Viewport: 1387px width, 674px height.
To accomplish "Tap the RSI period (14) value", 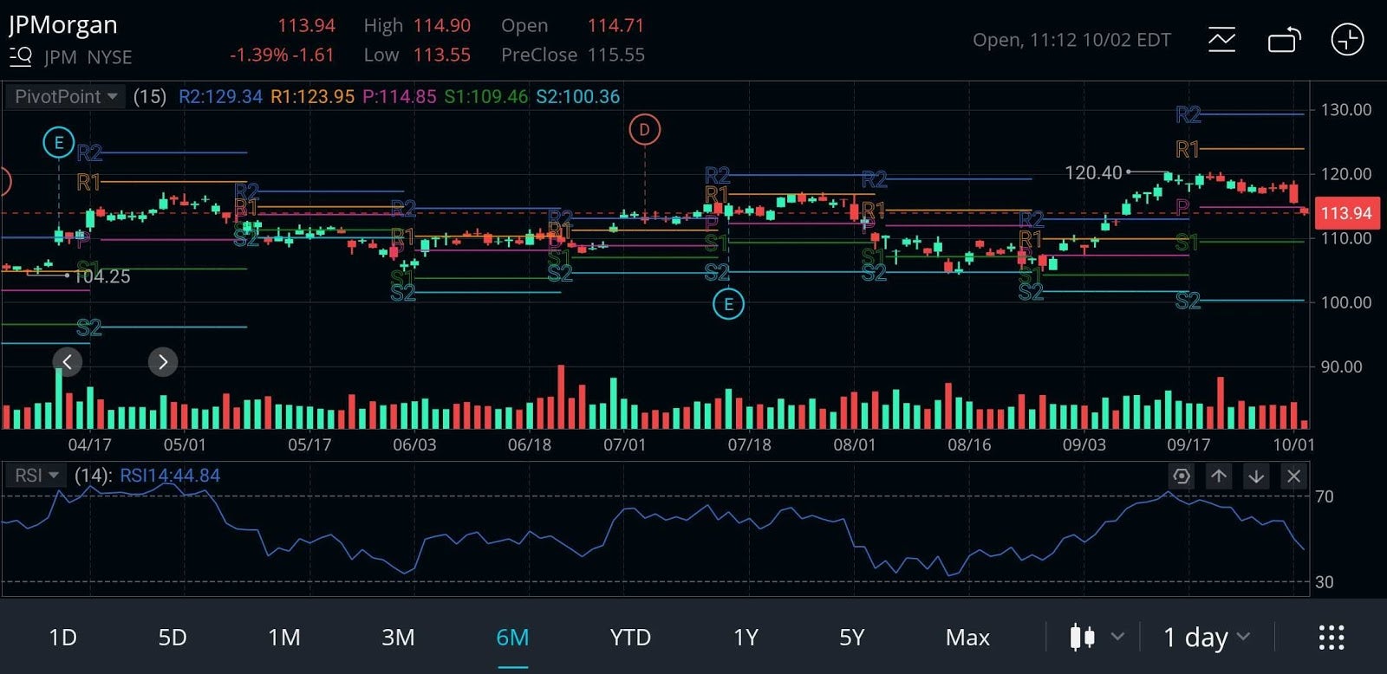I will (x=94, y=476).
